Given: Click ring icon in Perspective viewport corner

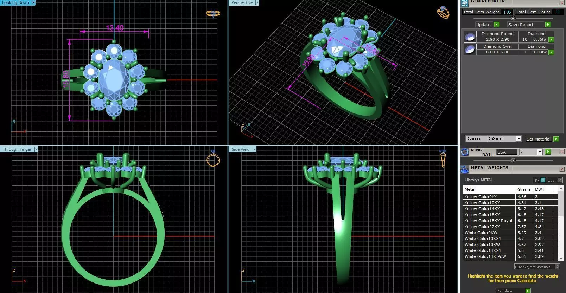Looking at the screenshot, I should pos(443,13).
